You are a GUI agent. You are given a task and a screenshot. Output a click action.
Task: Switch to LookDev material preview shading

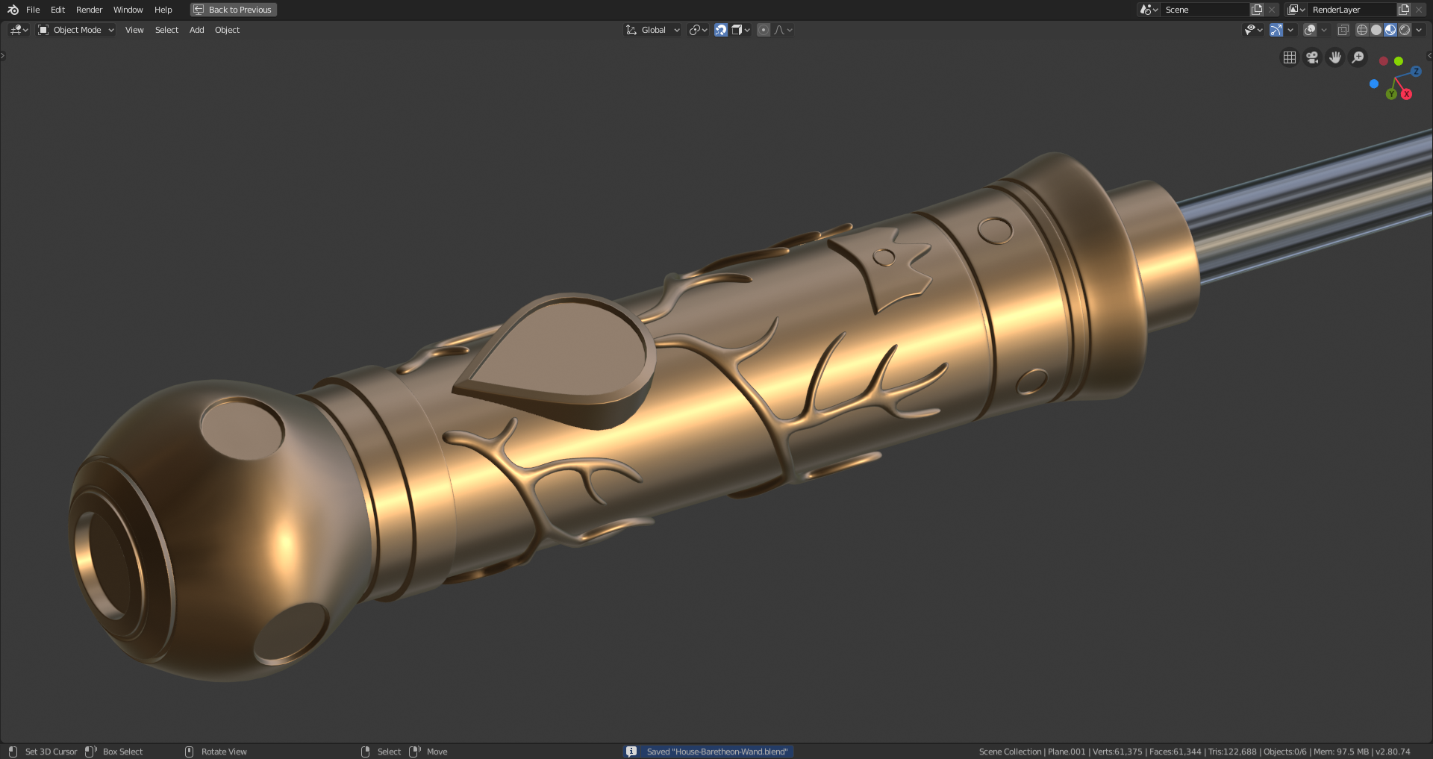(1390, 30)
